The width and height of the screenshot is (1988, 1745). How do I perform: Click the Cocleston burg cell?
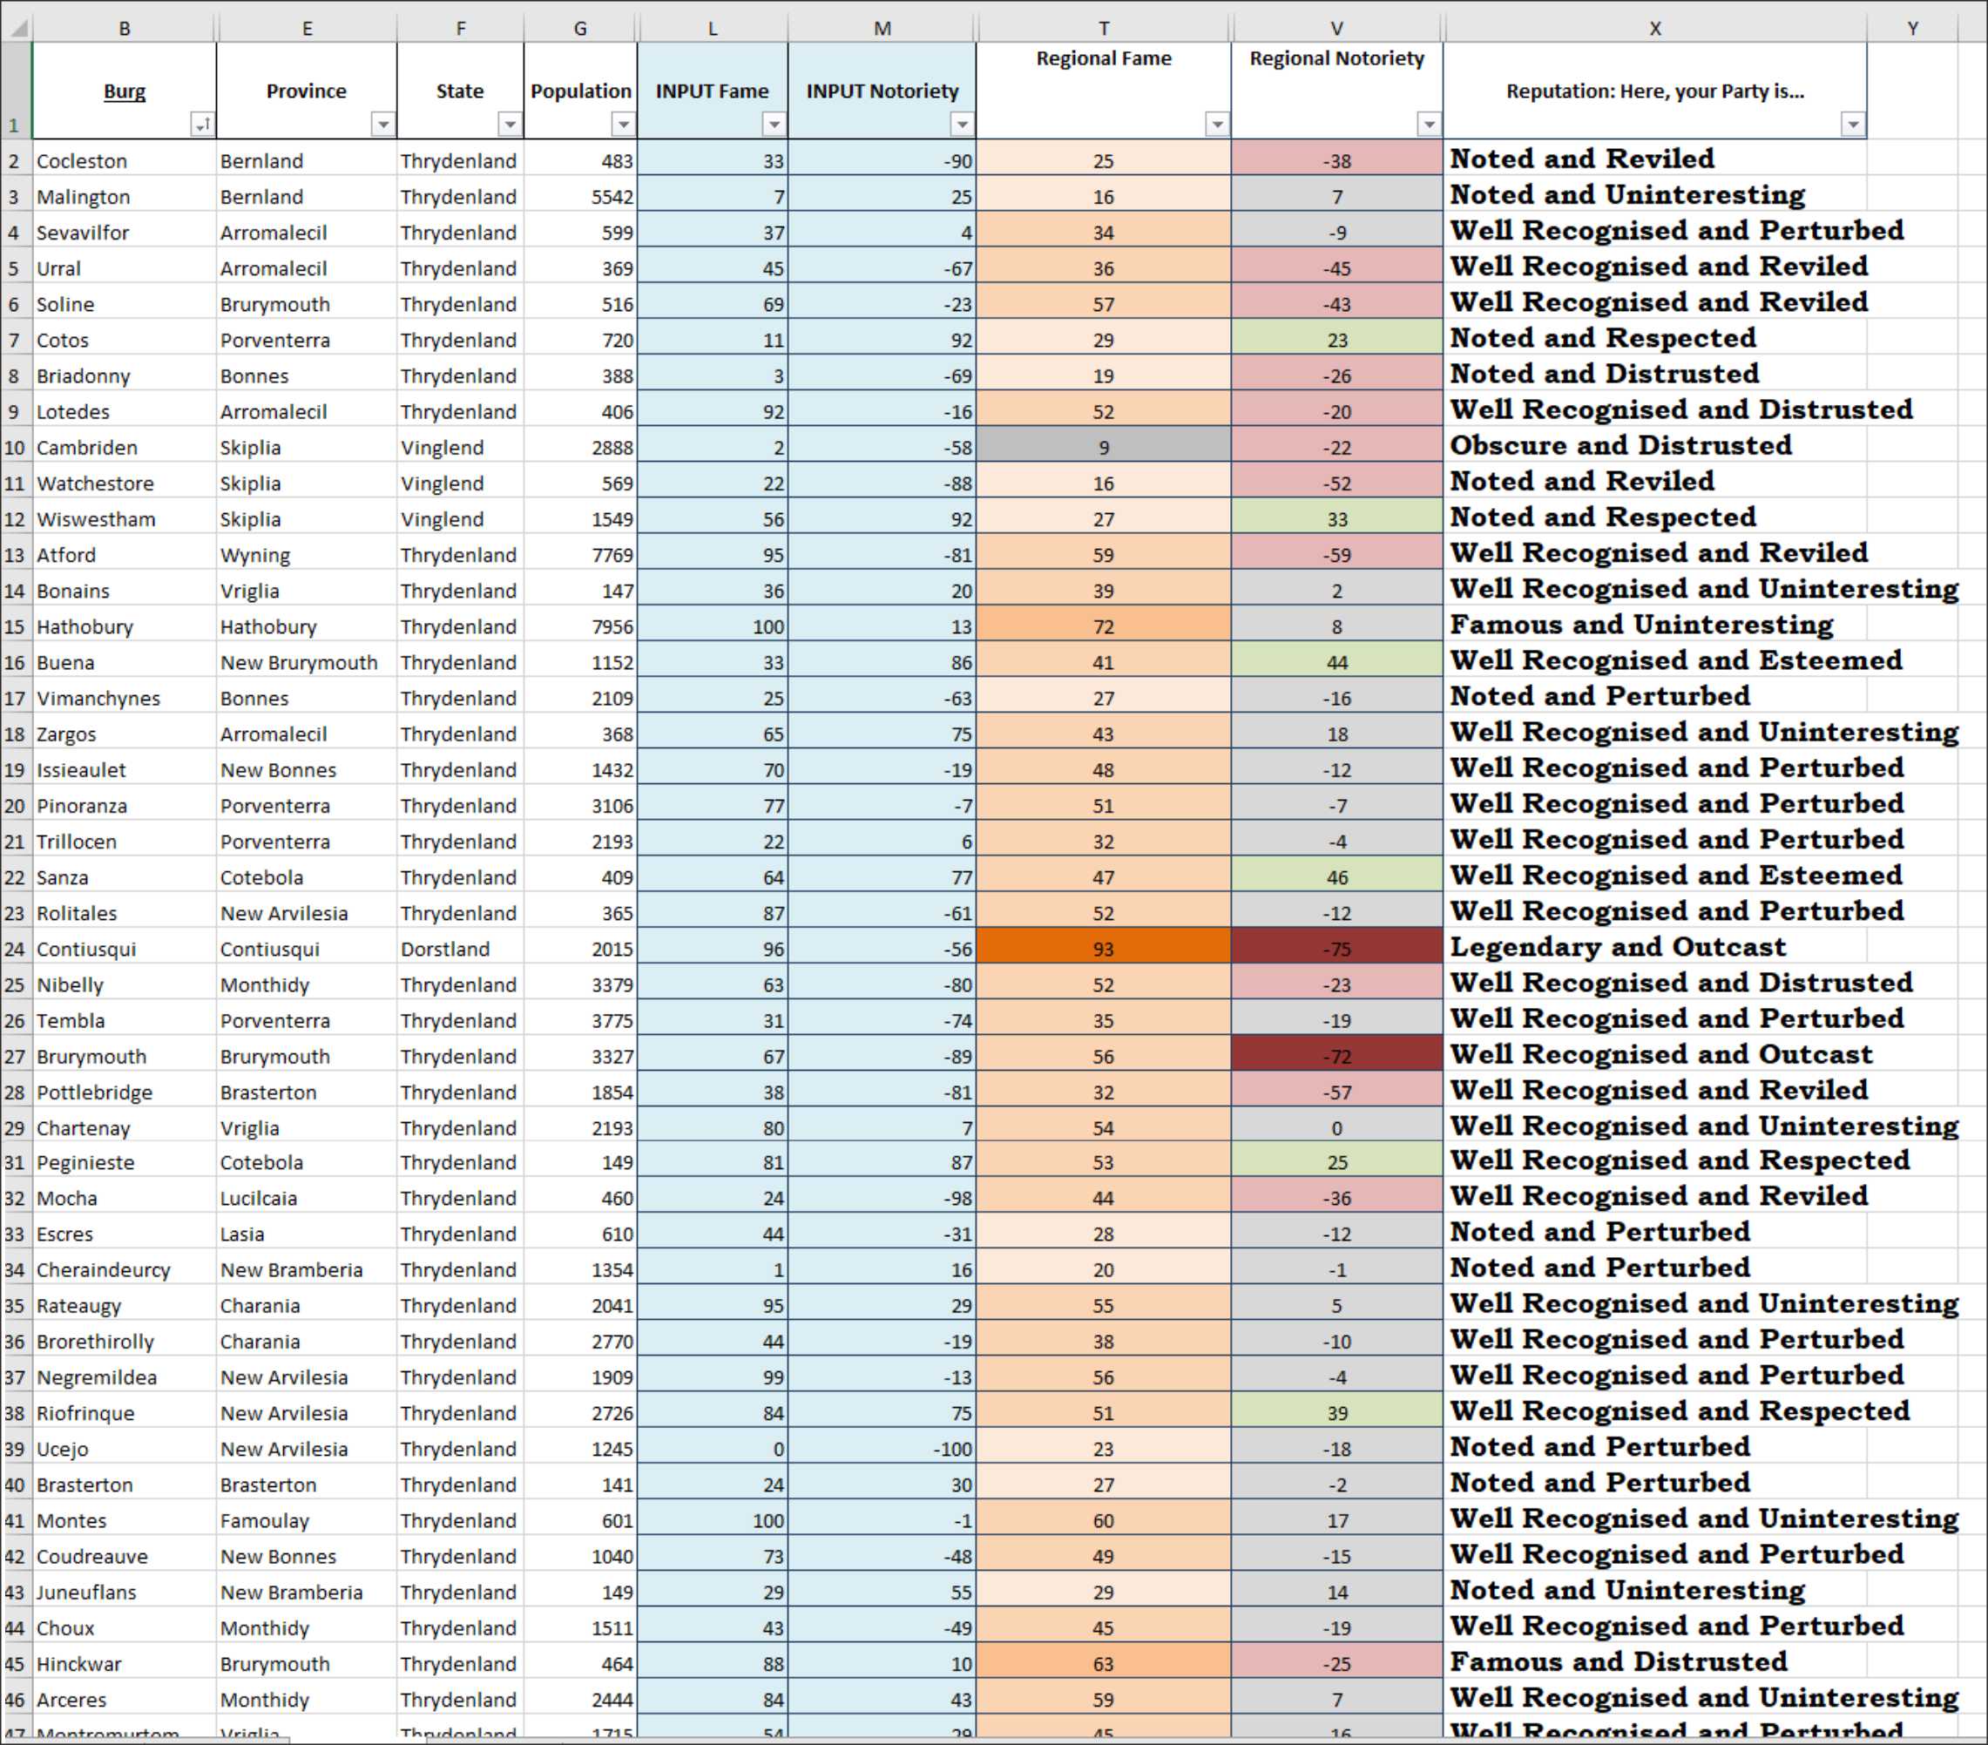[125, 161]
